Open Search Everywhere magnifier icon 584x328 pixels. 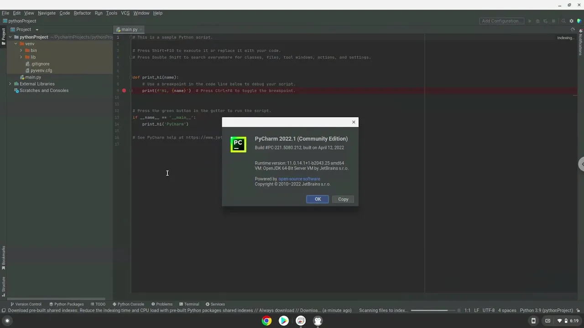point(563,21)
